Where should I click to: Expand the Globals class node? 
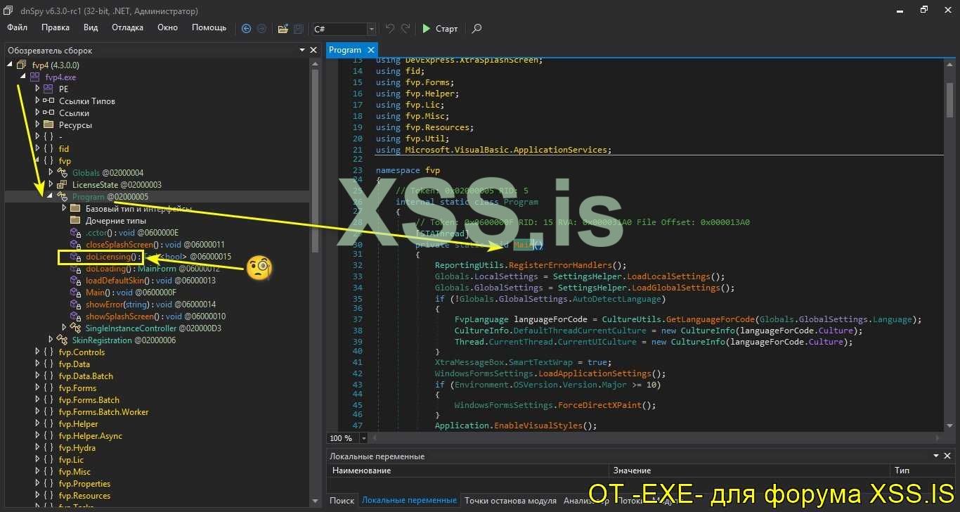(51, 173)
